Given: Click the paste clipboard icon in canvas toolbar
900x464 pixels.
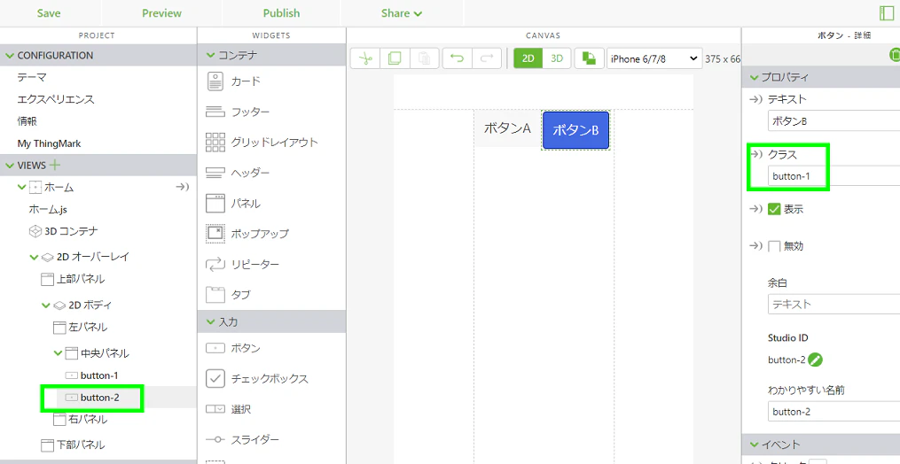Looking at the screenshot, I should point(424,58).
